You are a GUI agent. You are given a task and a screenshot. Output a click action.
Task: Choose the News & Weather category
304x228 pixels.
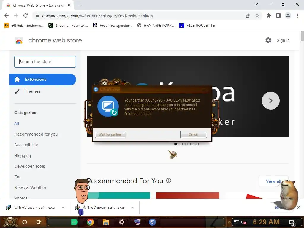(x=30, y=188)
